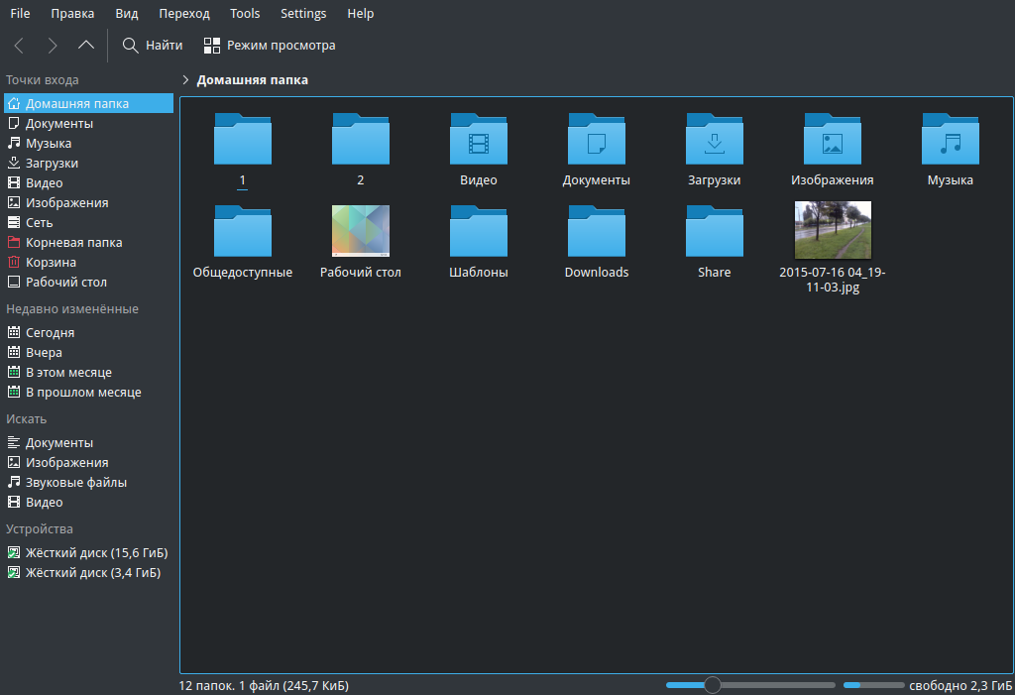Select the folder named 2
The width and height of the screenshot is (1015, 695).
click(361, 139)
